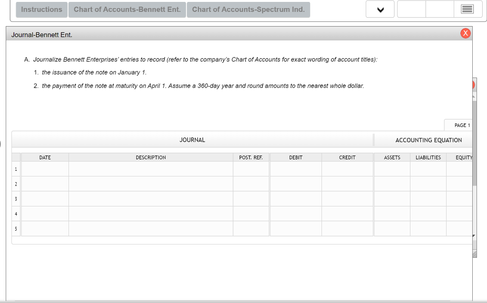Open the Chart of Accounts-Bennett Ent. tab
The width and height of the screenshot is (487, 303).
pyautogui.click(x=127, y=9)
